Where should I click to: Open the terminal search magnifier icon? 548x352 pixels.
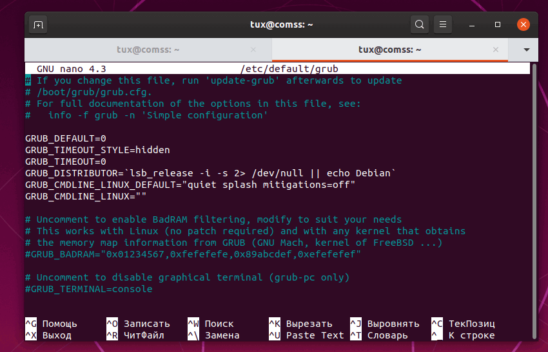(420, 25)
